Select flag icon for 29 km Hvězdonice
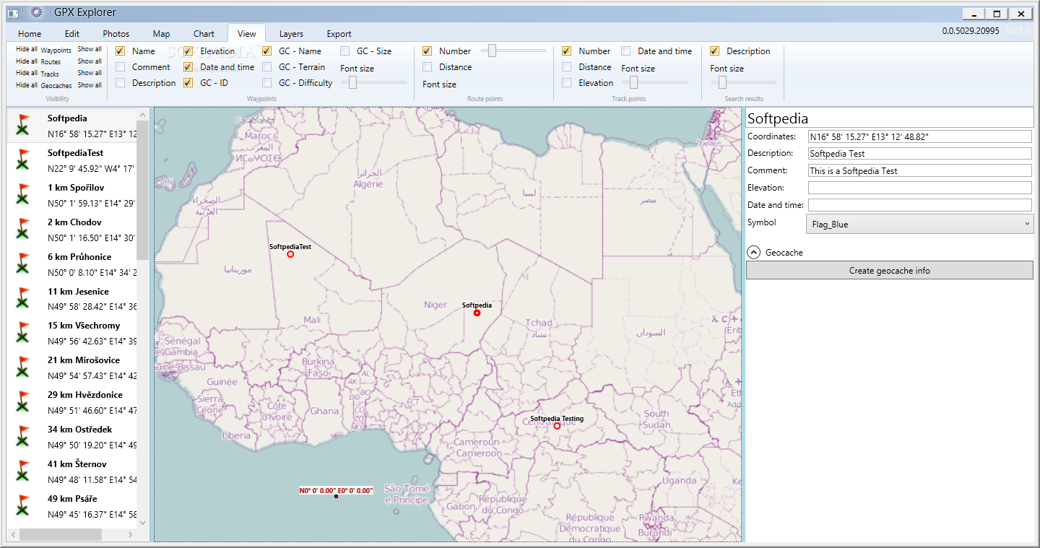The width and height of the screenshot is (1040, 548). (x=24, y=402)
